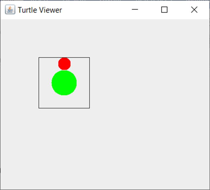Click the square outline's bottom-right corner
Image resolution: width=210 pixels, height=190 pixels.
click(x=89, y=108)
